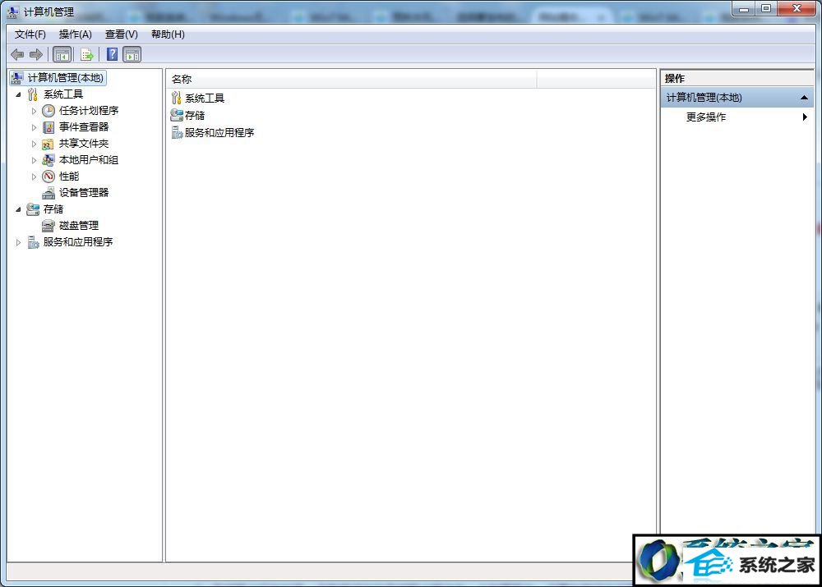Image resolution: width=822 pixels, height=587 pixels.
Task: Select 服务和应用程序 text in center list
Action: pyautogui.click(x=219, y=132)
